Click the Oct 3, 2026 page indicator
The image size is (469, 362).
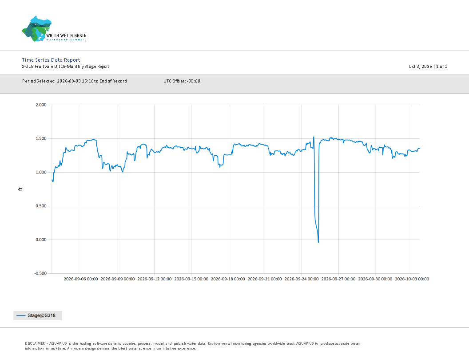(428, 66)
